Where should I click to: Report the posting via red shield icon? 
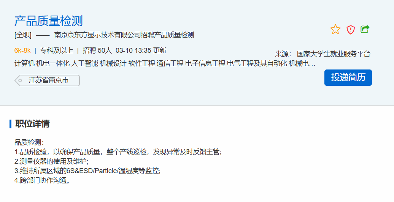(x=351, y=30)
